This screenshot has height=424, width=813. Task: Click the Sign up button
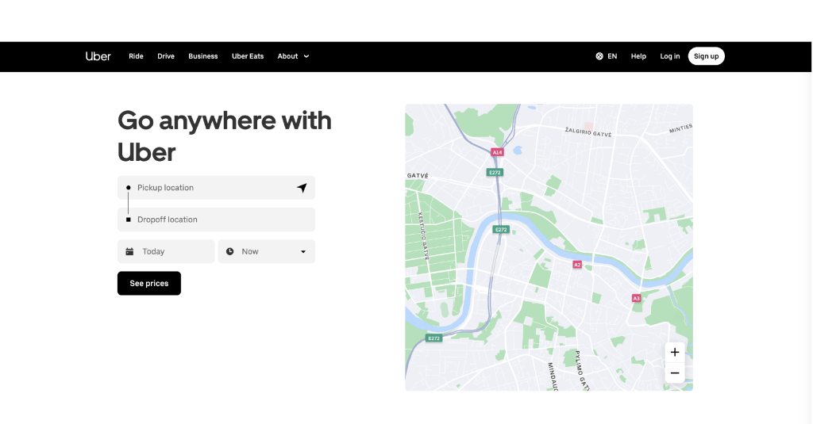(706, 56)
